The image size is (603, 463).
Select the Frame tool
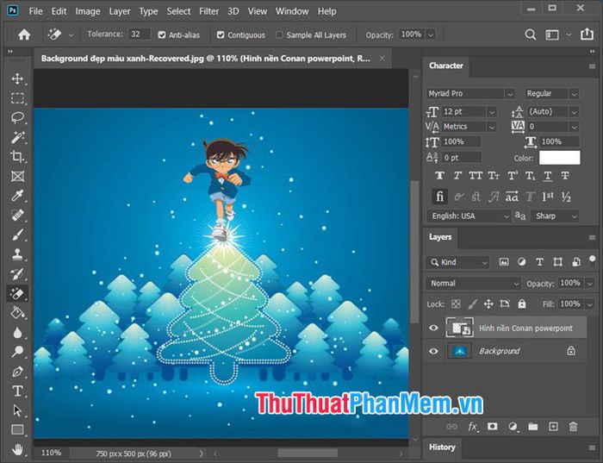17,176
